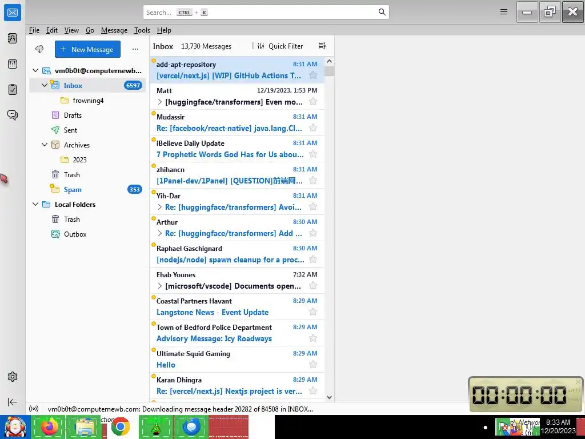Open the Santa start button

pyautogui.click(x=15, y=426)
